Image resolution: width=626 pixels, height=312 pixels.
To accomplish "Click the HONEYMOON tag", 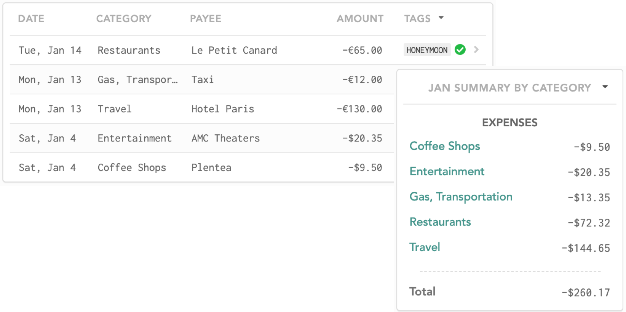I will pyautogui.click(x=427, y=50).
